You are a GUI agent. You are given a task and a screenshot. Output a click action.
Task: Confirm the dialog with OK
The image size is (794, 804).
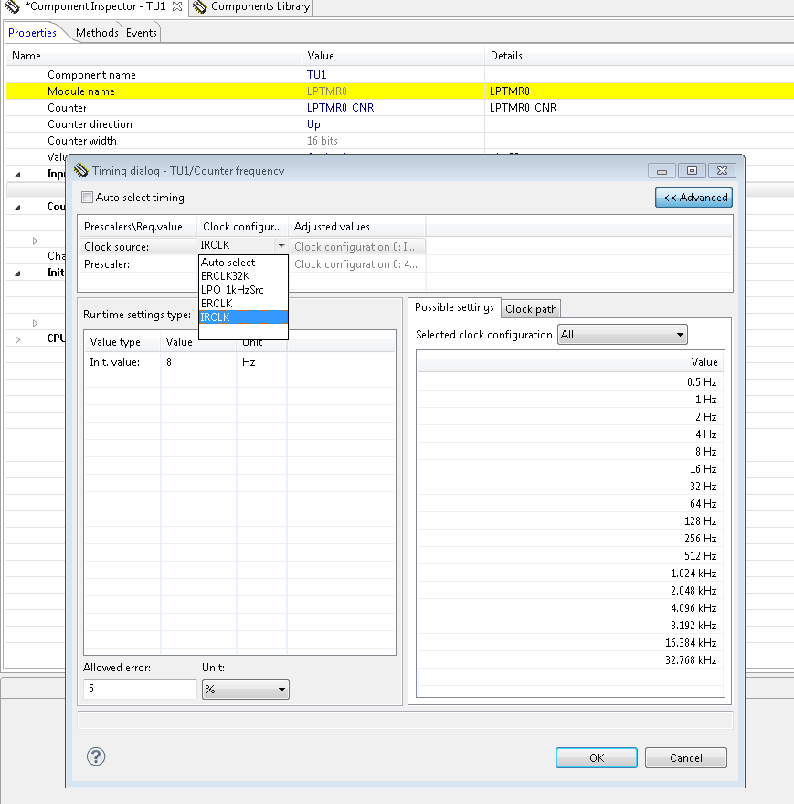click(597, 758)
